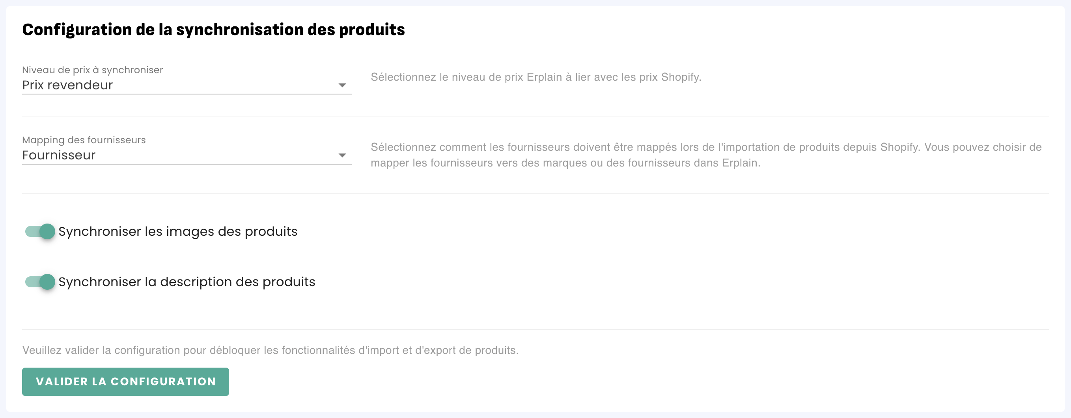The width and height of the screenshot is (1071, 418).
Task: Click the "Veuillez valider la configuration" notice
Action: coord(270,350)
